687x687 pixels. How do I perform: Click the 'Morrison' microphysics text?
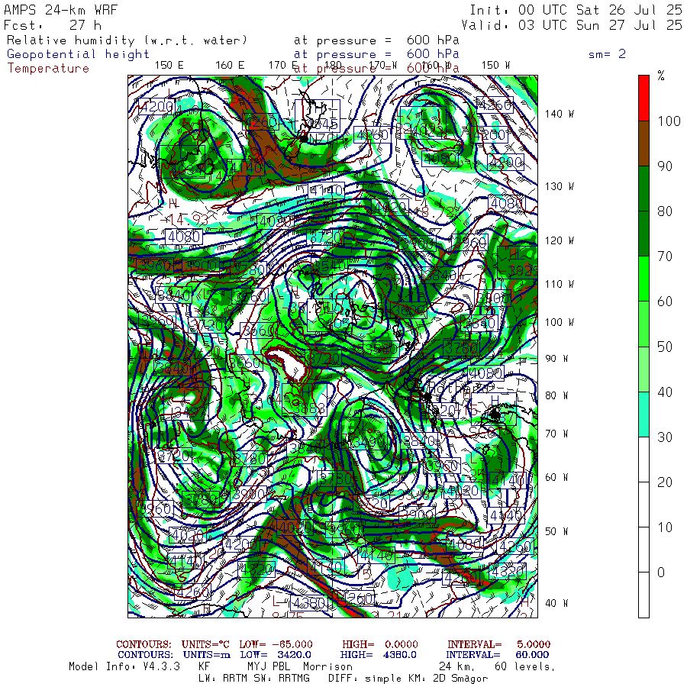[327, 666]
